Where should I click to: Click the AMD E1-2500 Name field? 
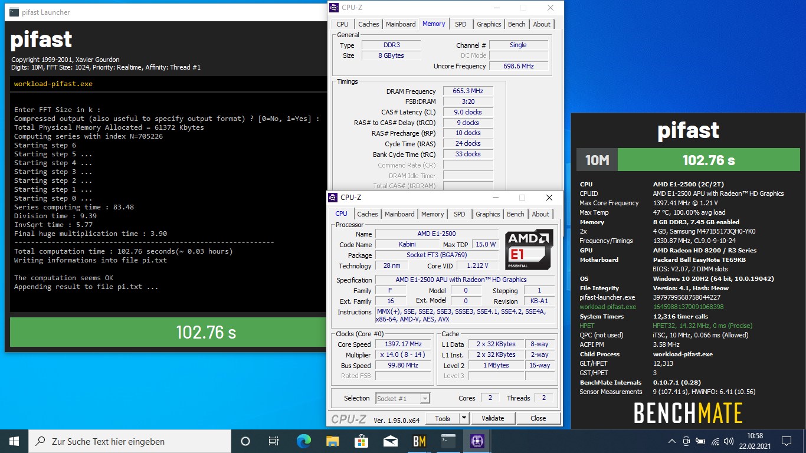pyautogui.click(x=437, y=234)
